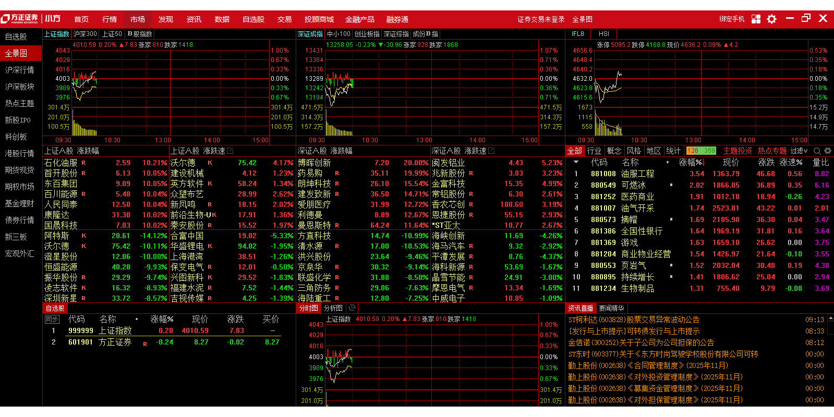The image size is (834, 417).
Task: Open the 交易 menu
Action: (x=284, y=19)
